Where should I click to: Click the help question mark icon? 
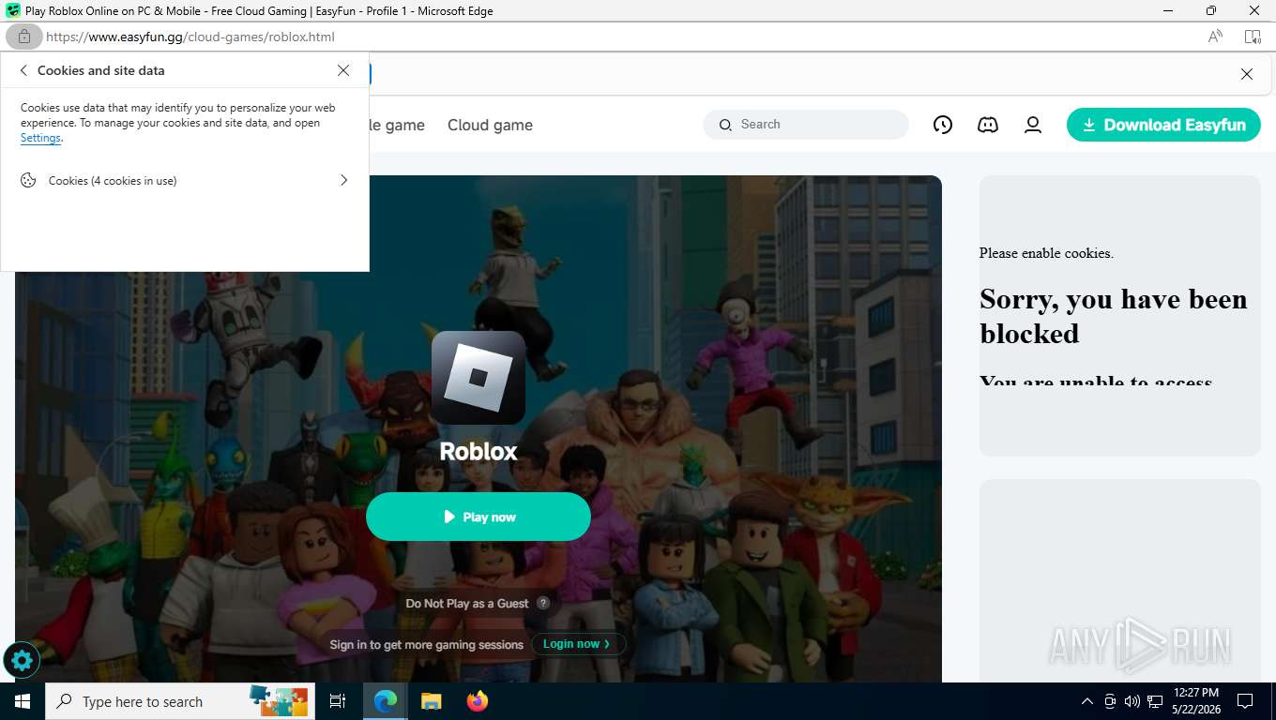[x=543, y=603]
